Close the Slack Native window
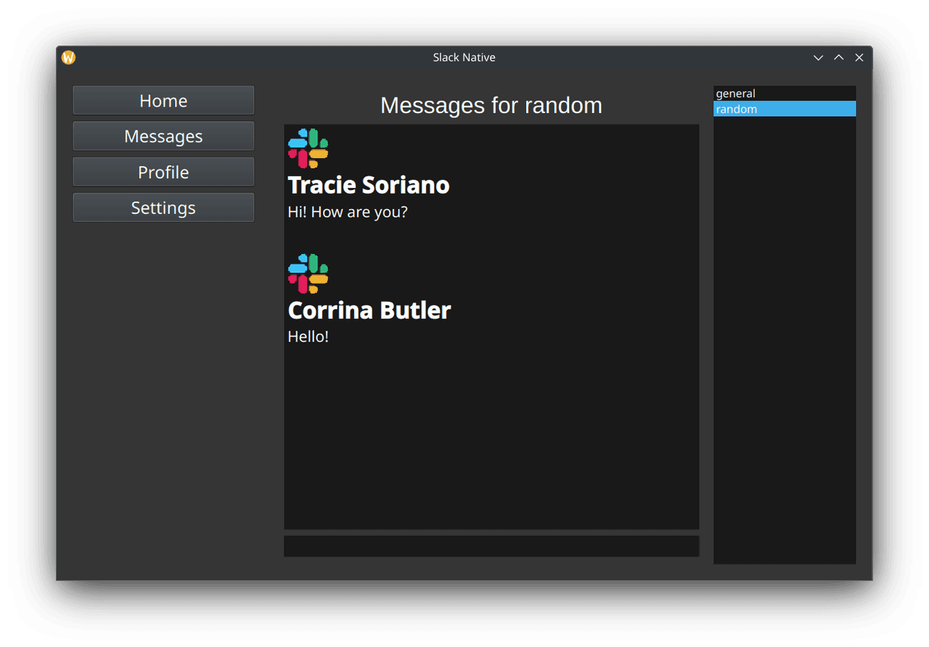This screenshot has height=647, width=929. click(859, 58)
